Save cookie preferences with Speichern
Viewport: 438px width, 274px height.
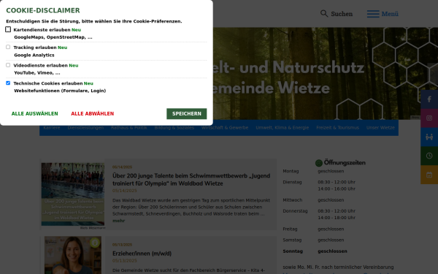[x=187, y=113]
